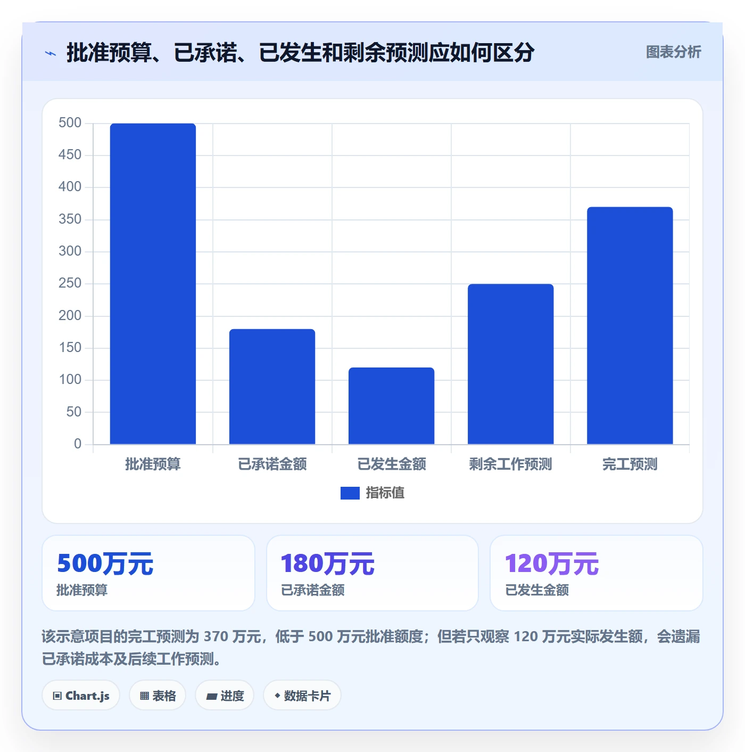The image size is (745, 752).
Task: Click the 完工预测 x-axis label
Action: pos(630,464)
